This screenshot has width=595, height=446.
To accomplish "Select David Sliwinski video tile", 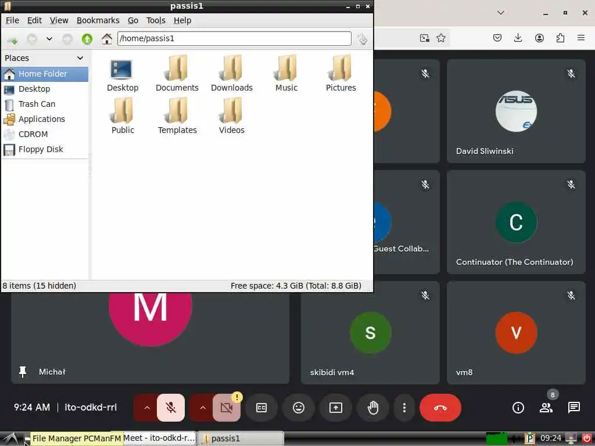I will click(x=516, y=111).
